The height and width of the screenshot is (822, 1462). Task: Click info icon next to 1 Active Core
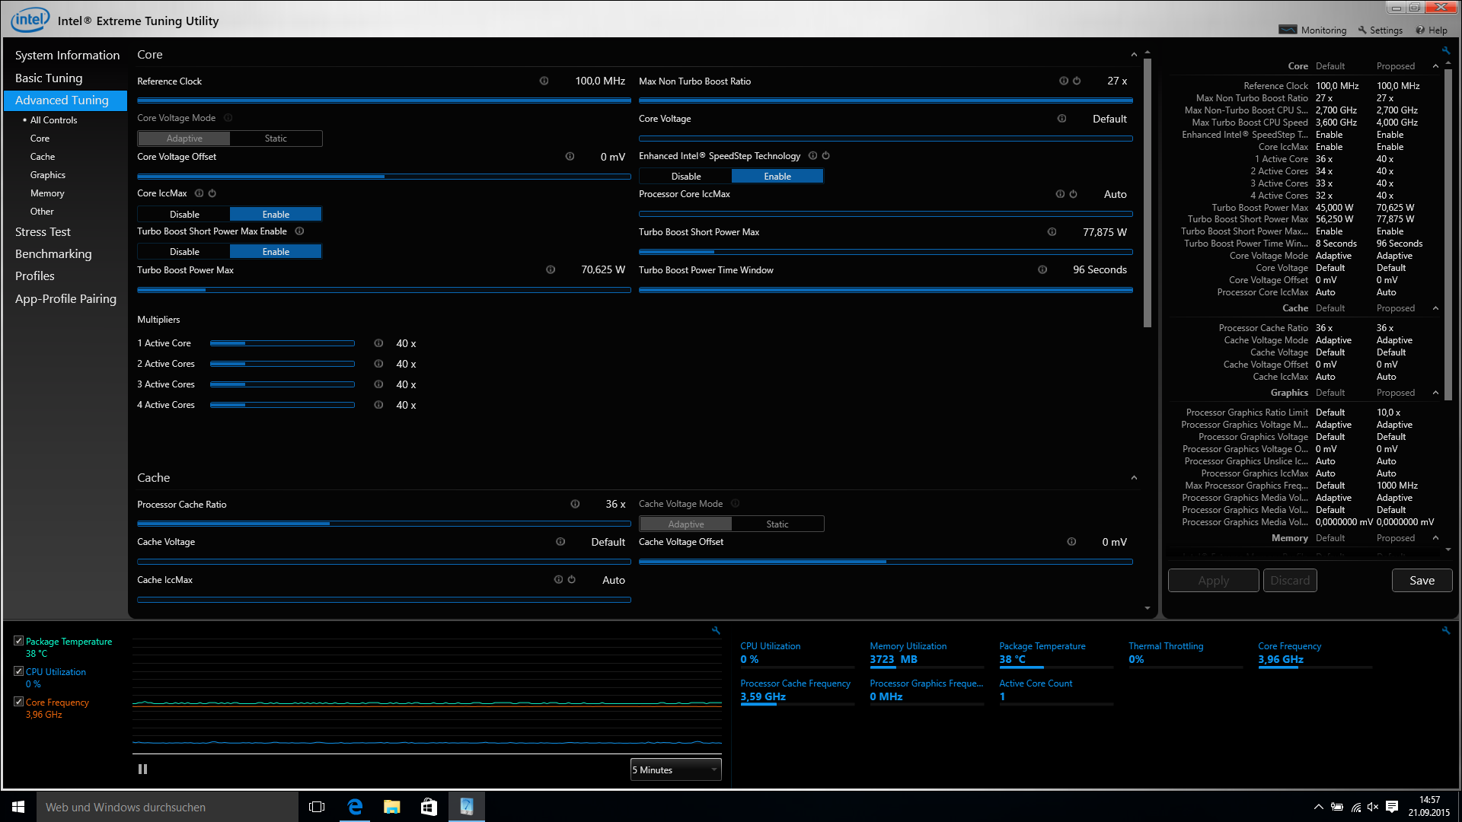[x=378, y=343]
